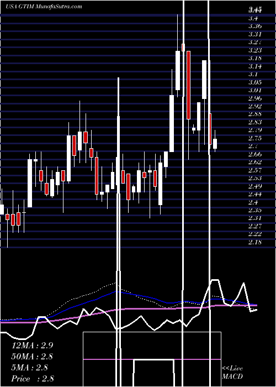This screenshot has width=276, height=387.
Task: Click the 2.88 price axis label
Action: 255,114
